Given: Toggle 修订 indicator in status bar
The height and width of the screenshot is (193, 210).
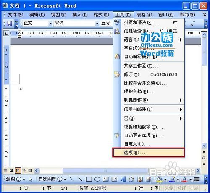Looking at the screenshot, I should pyautogui.click(x=181, y=188).
